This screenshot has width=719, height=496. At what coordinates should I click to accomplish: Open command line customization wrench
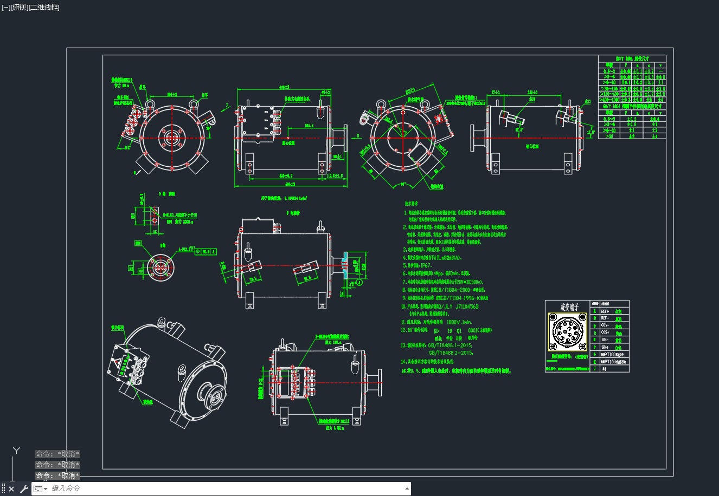point(24,489)
